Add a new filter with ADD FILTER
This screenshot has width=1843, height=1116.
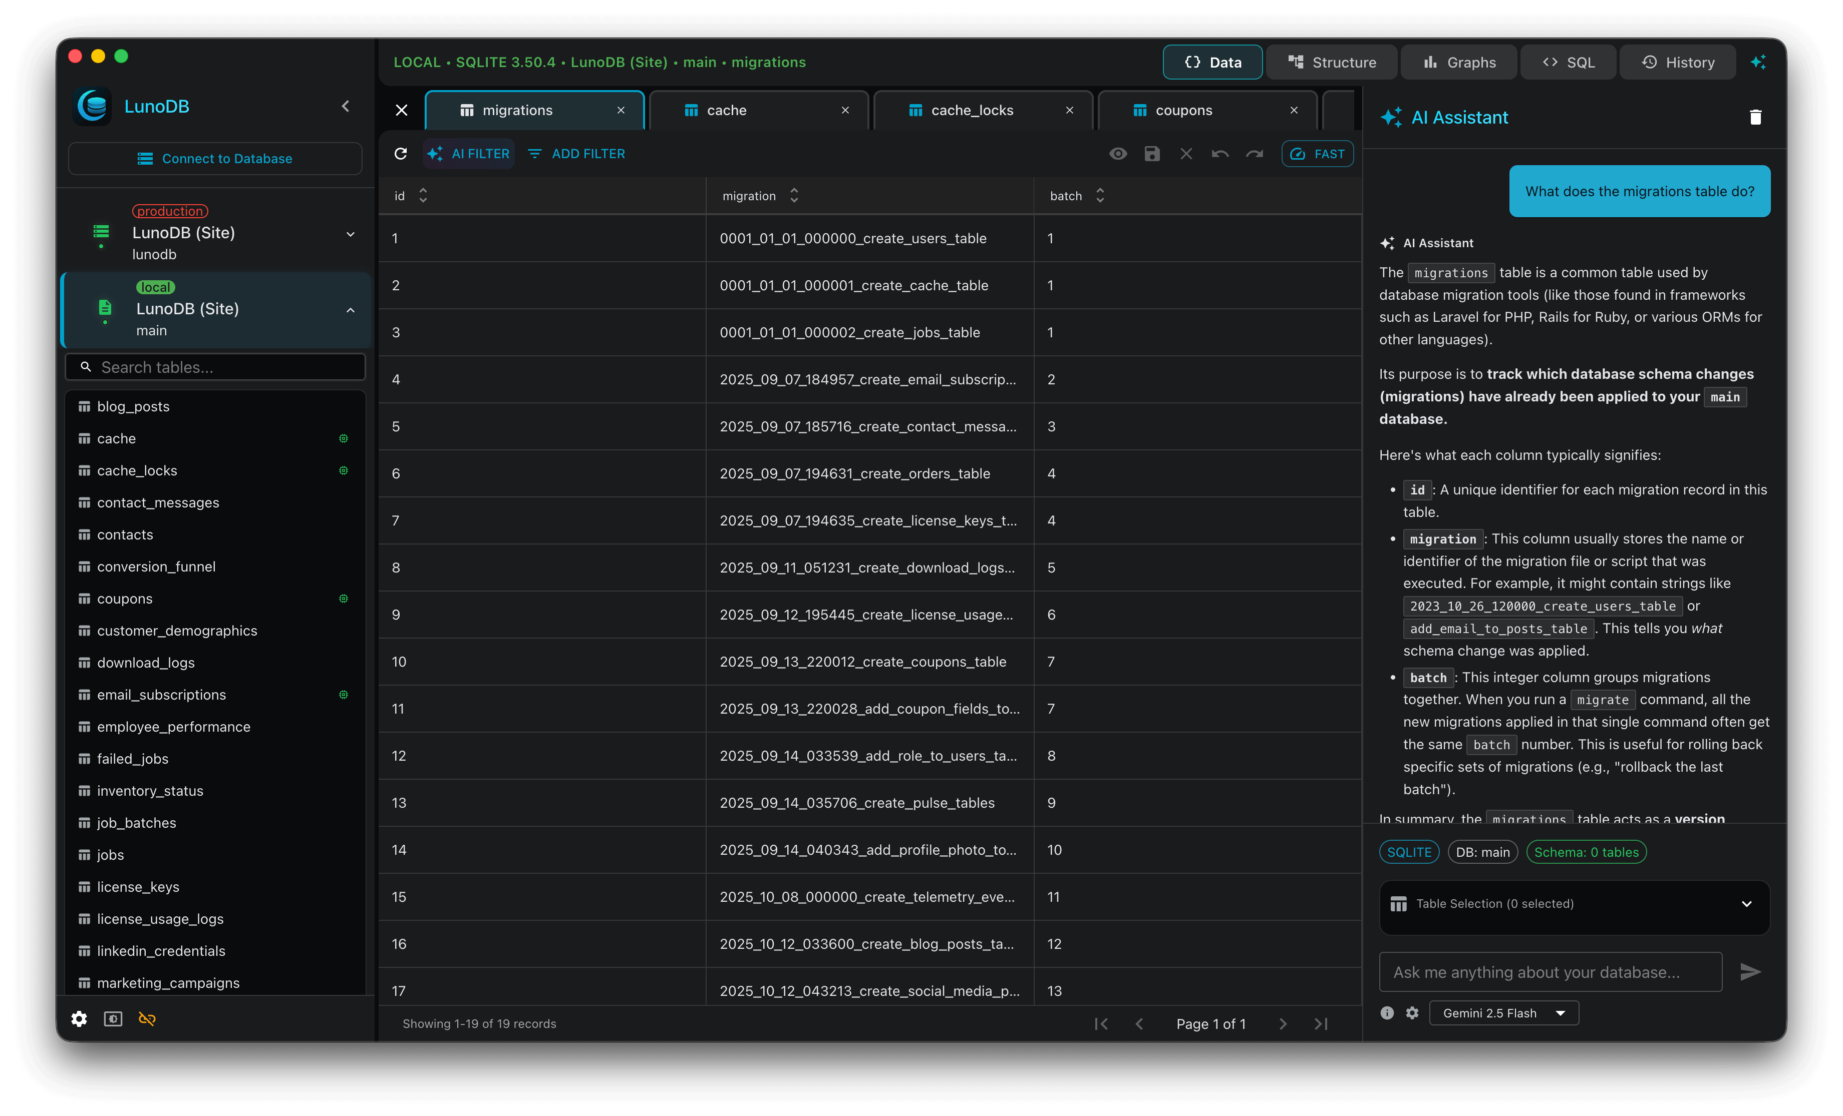575,153
